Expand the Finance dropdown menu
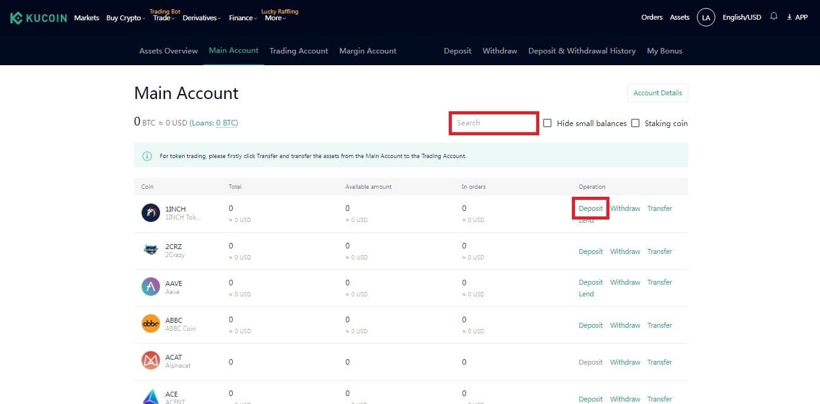 pyautogui.click(x=243, y=18)
